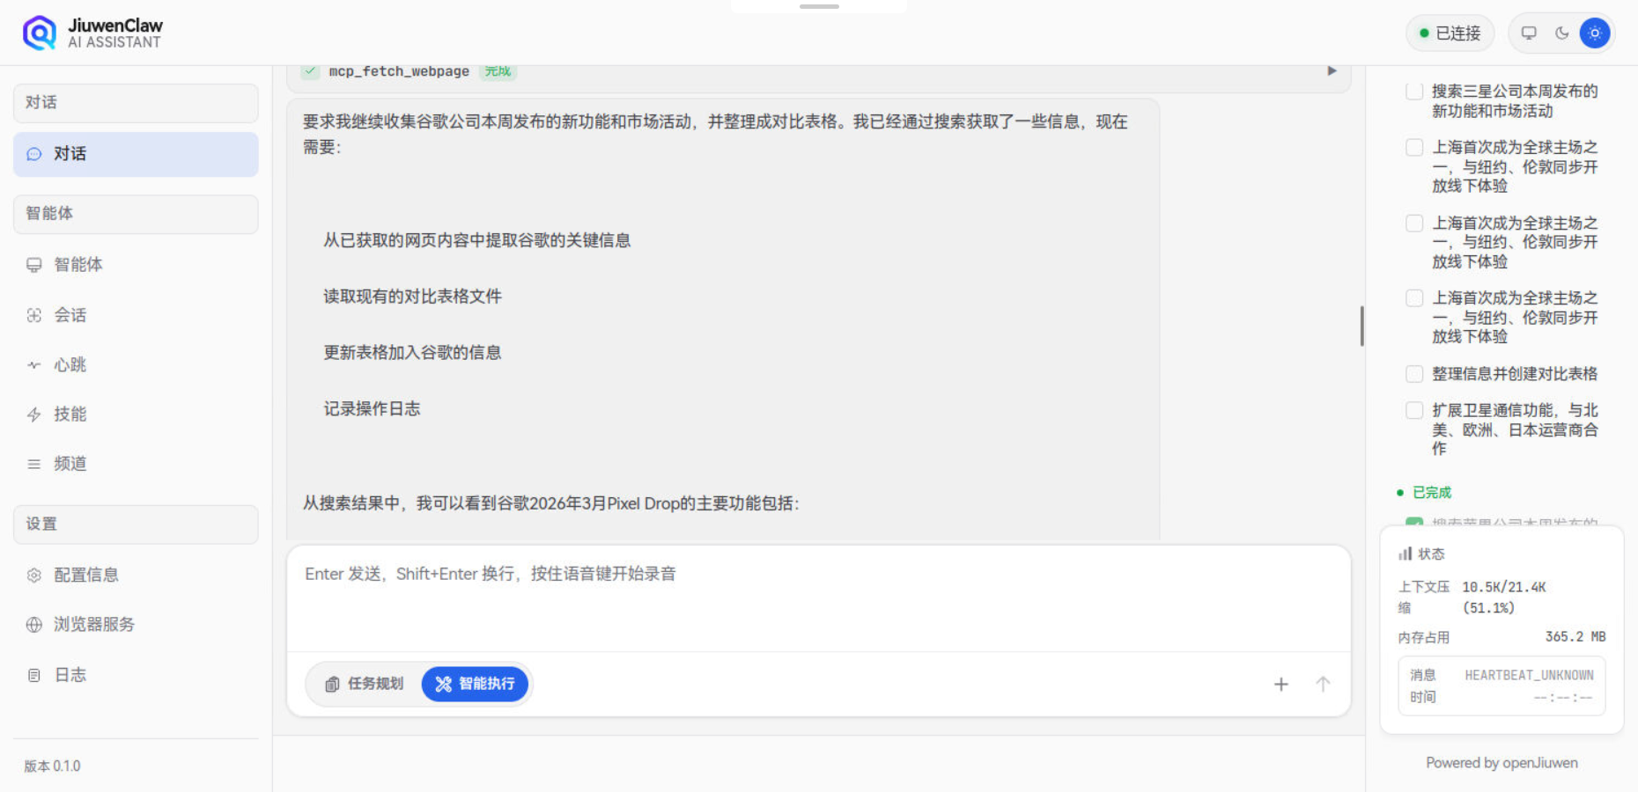Expand the mcp_fetch_webpage tool call arrow
Screen dimensions: 1638x792
[x=1332, y=71]
